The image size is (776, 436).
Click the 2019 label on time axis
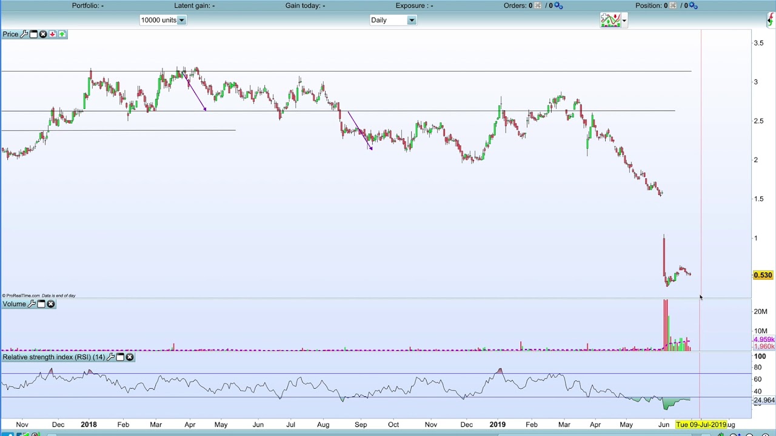pyautogui.click(x=497, y=424)
